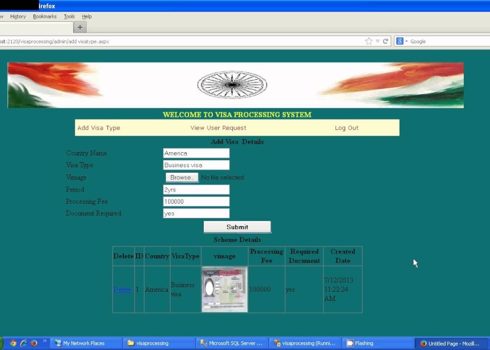The width and height of the screenshot is (490, 350).
Task: Expand the quick launch overflow chevron
Action: click(x=45, y=341)
